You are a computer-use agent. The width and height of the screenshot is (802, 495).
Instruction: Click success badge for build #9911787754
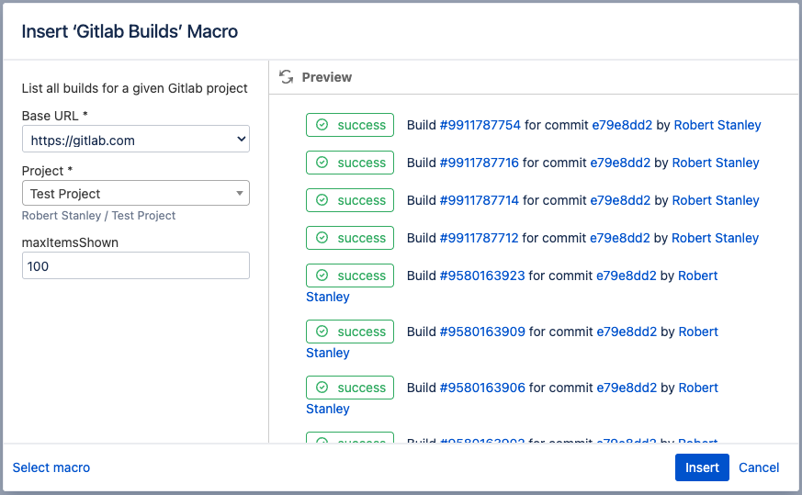point(349,125)
